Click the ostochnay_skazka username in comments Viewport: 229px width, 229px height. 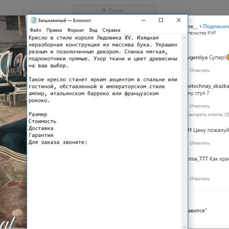pyautogui.click(x=208, y=86)
